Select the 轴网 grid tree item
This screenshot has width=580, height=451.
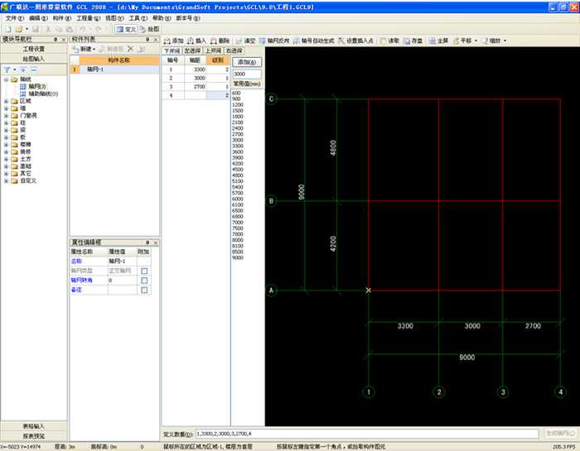pos(33,86)
